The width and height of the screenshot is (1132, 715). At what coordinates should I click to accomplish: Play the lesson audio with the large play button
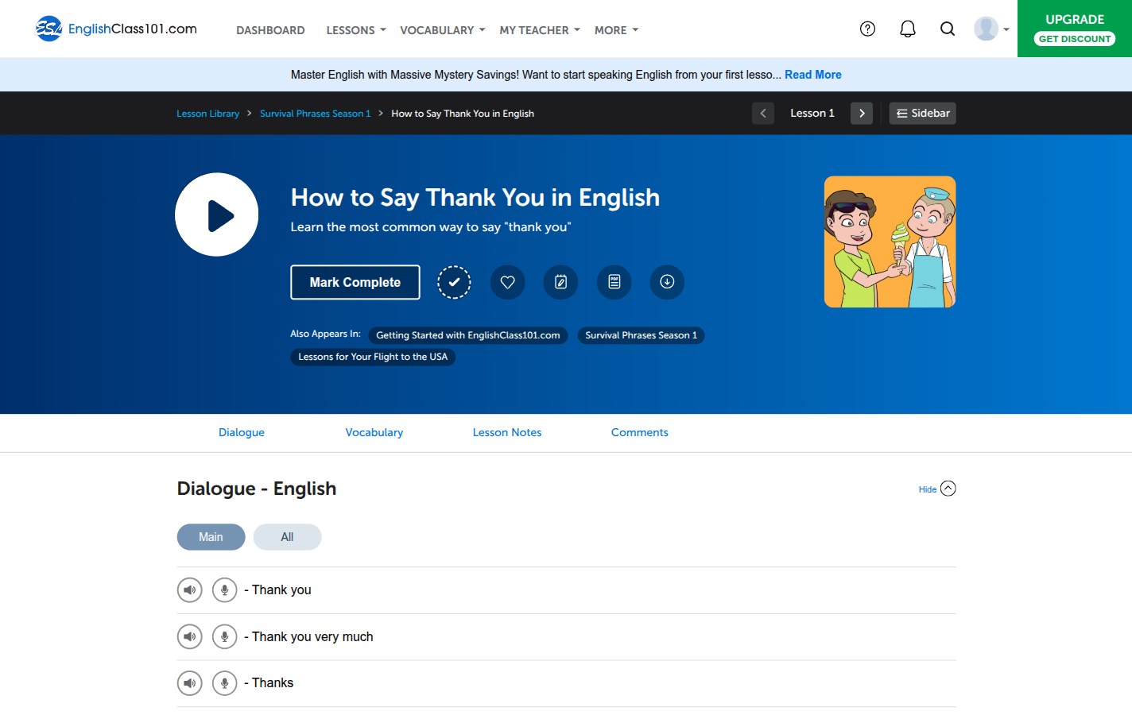[217, 214]
